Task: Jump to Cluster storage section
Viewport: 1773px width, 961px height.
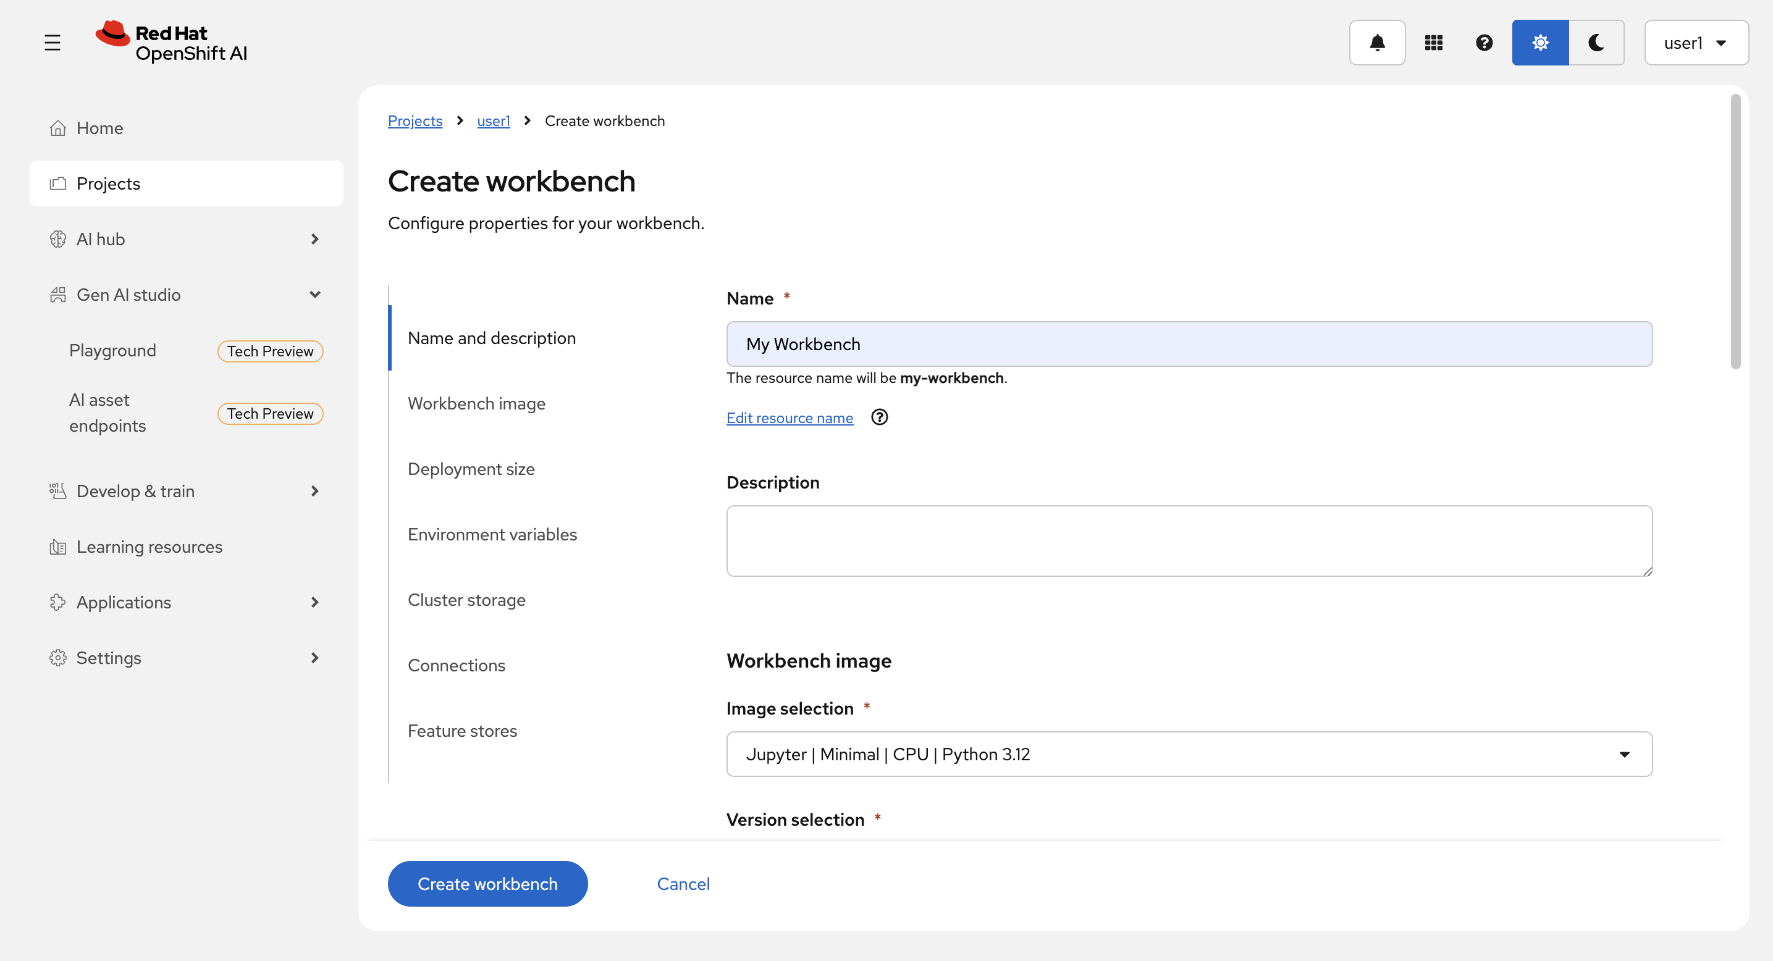Action: coord(466,600)
